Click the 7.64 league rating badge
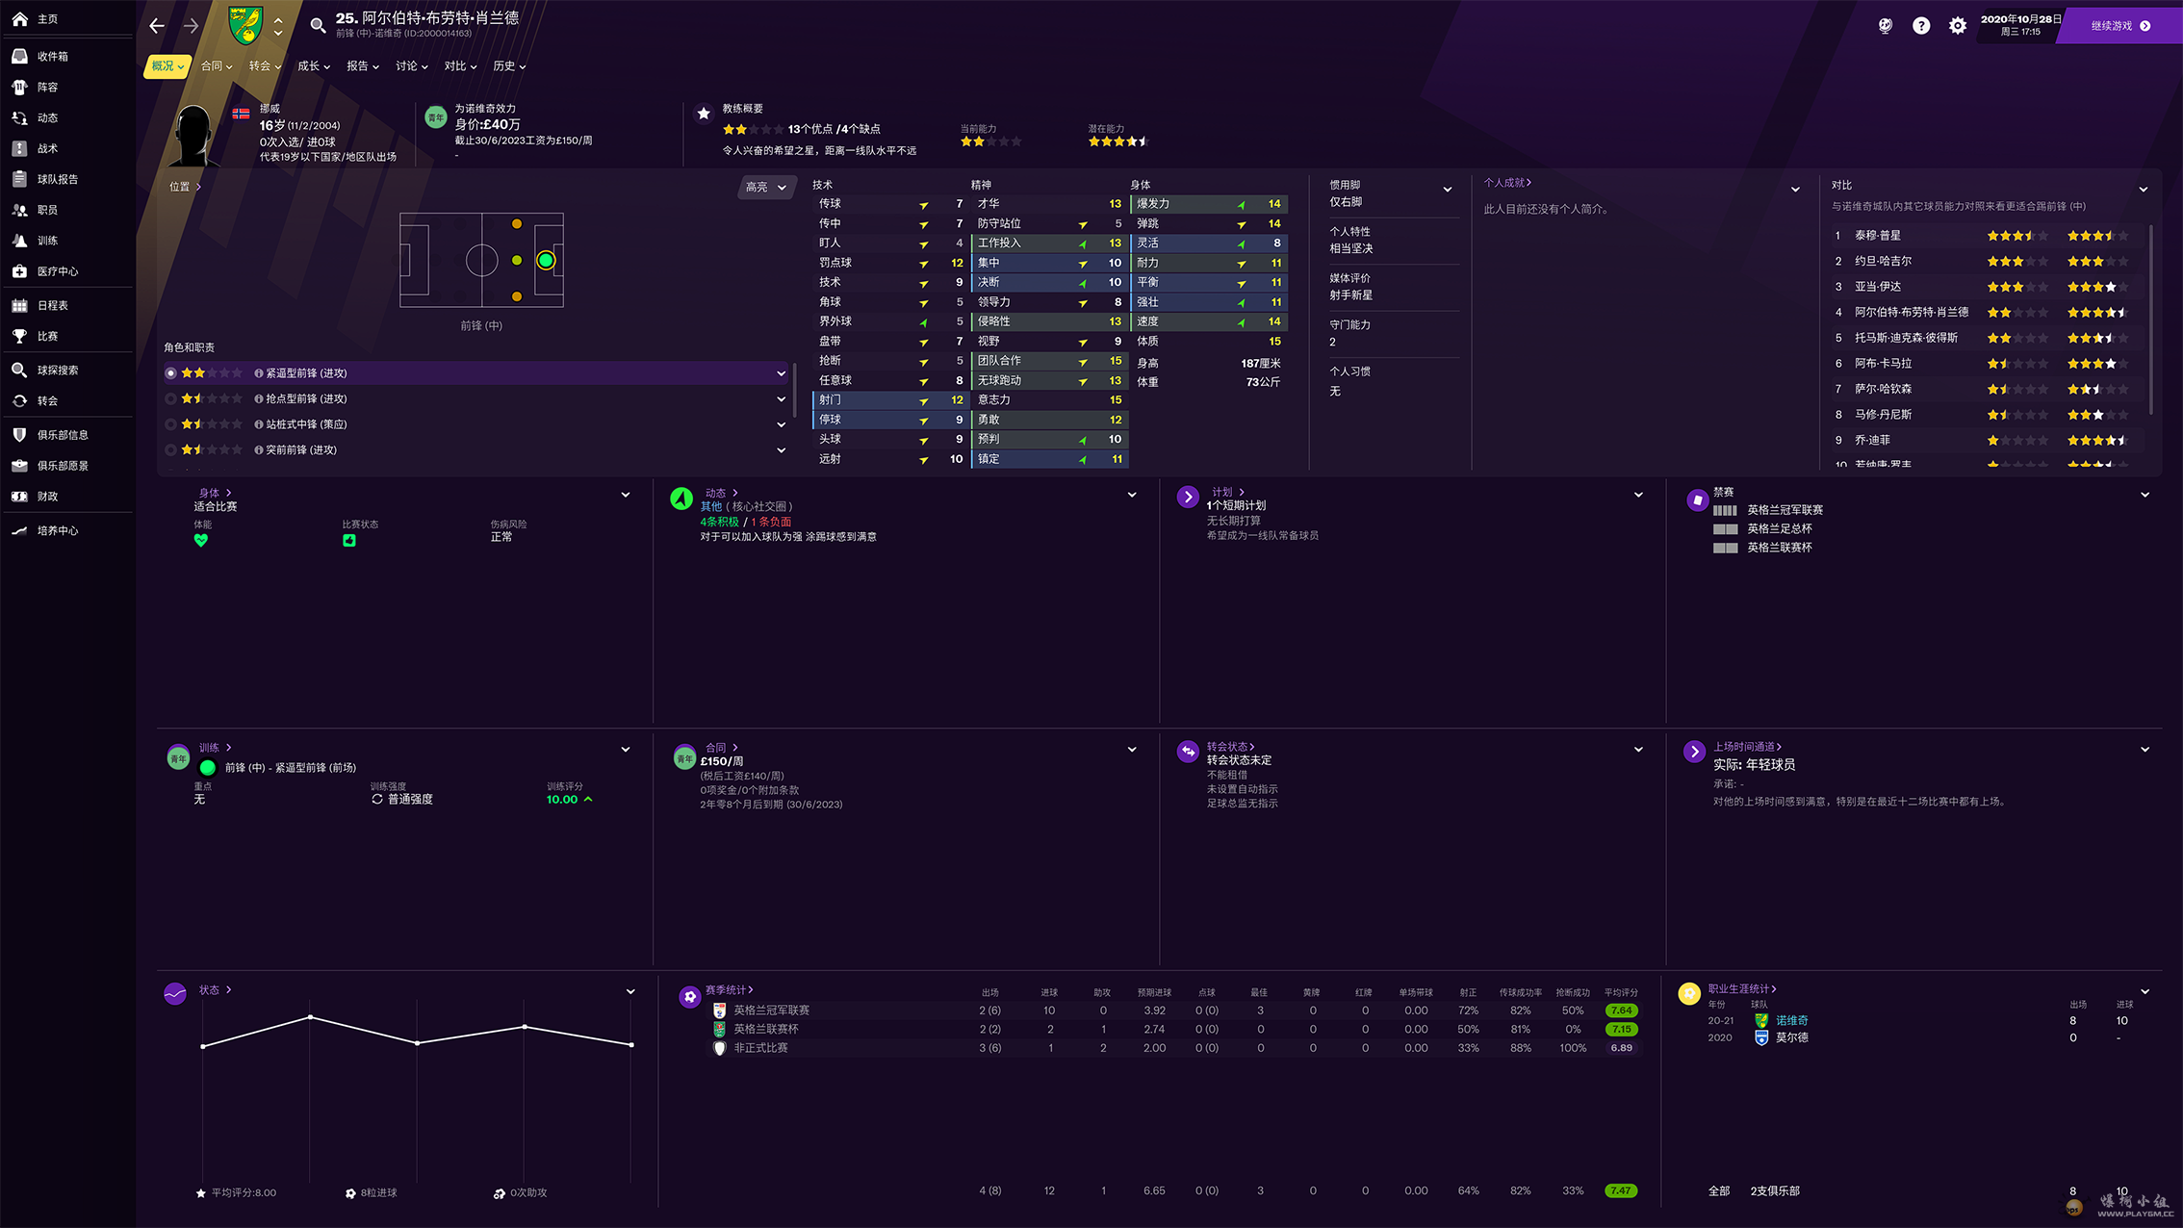Screen dimensions: 2183x1228 tap(1622, 1011)
